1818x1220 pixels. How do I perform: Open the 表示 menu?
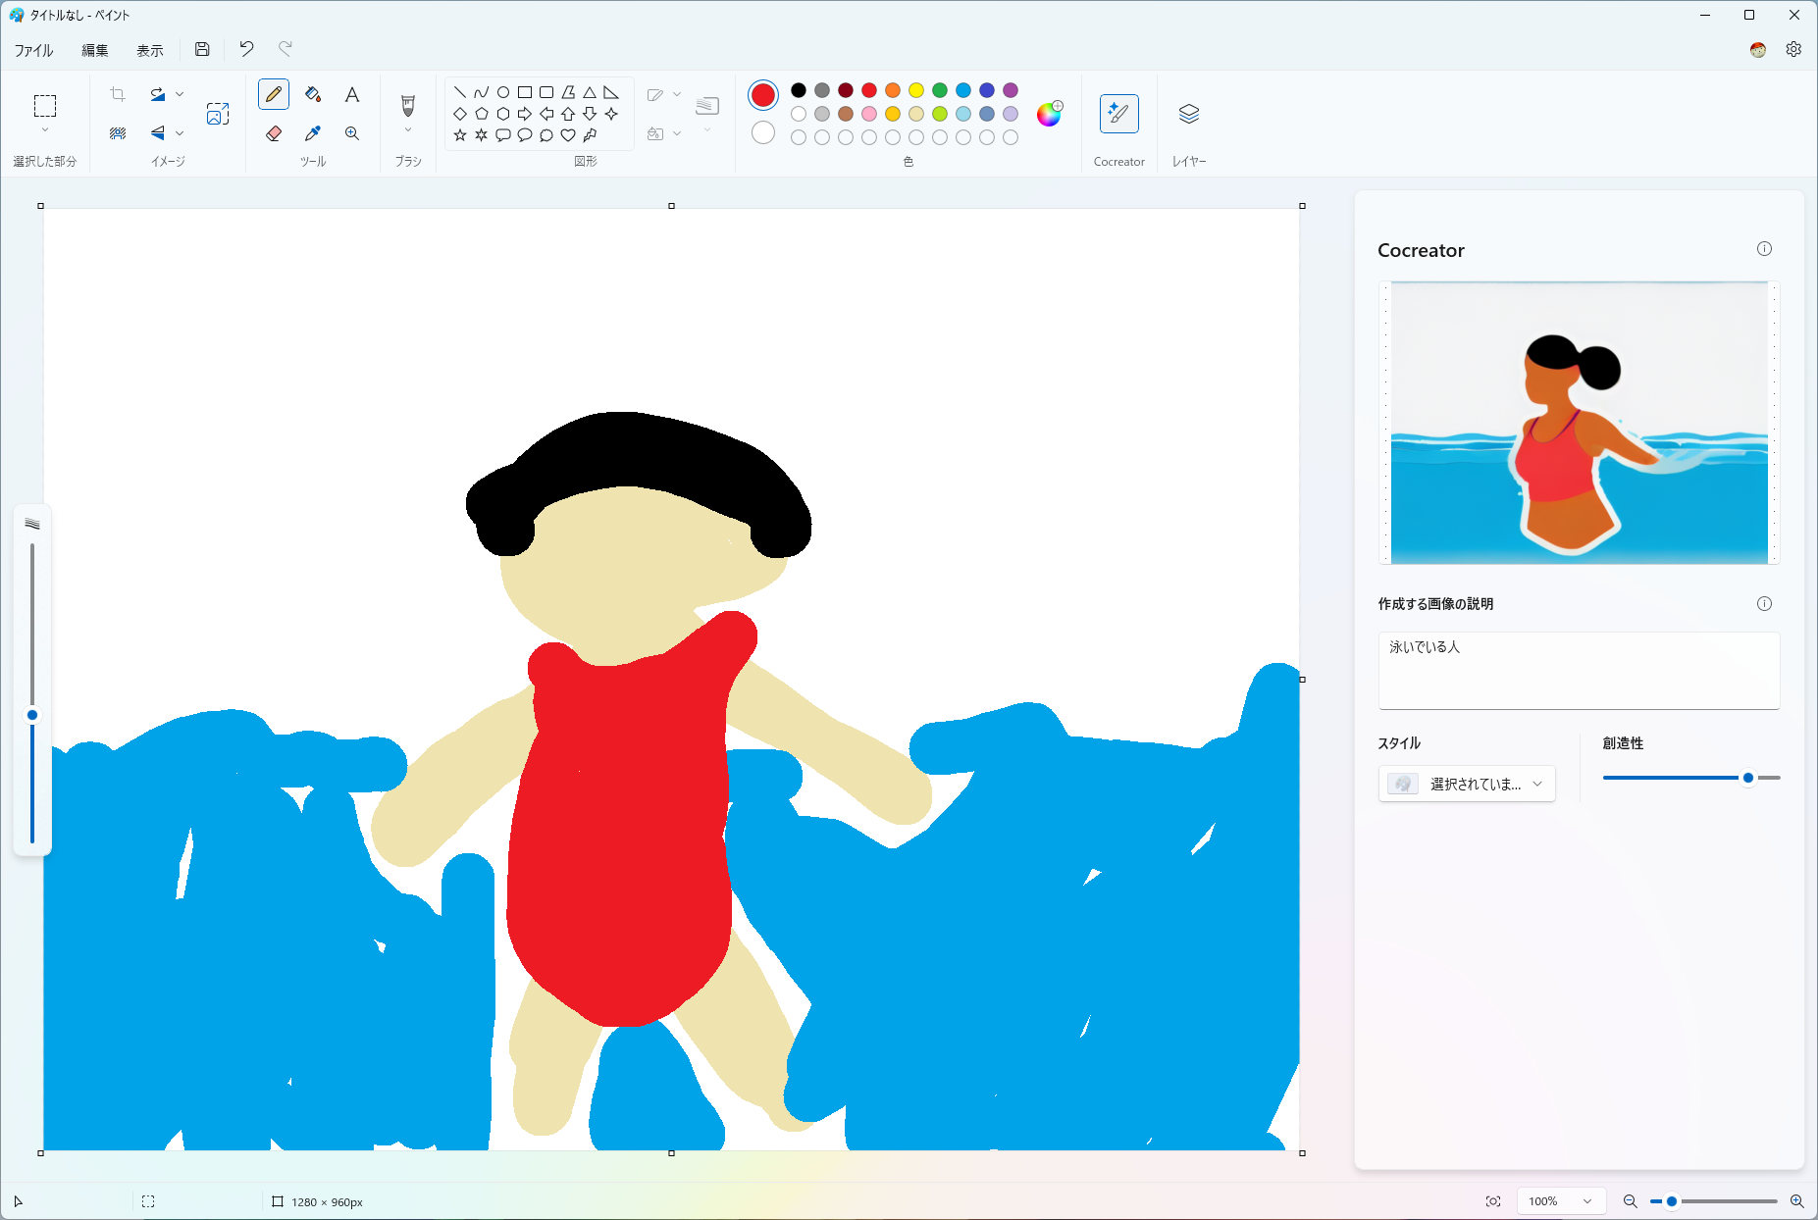149,49
